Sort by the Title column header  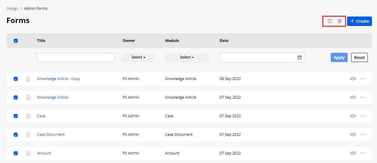[x=41, y=41]
